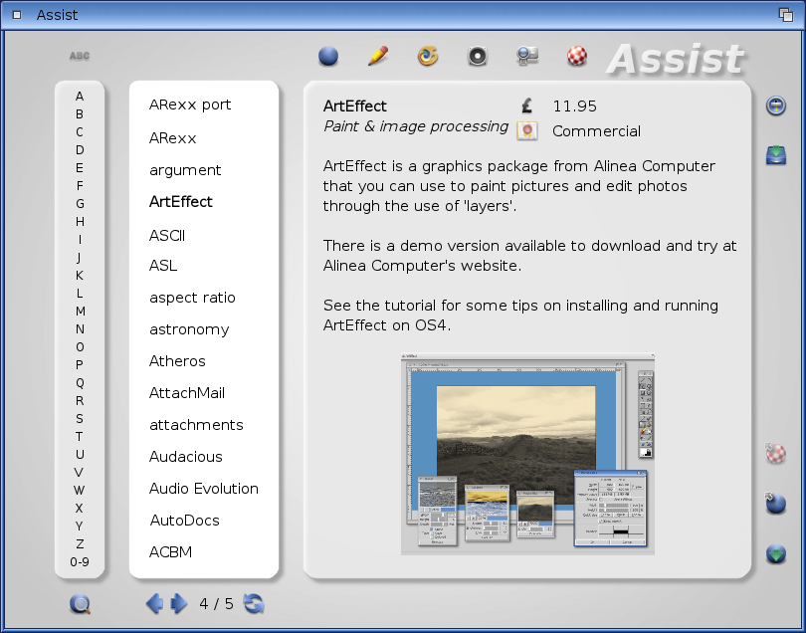Click the close gadget in the title bar
This screenshot has height=633, width=806.
(x=17, y=15)
